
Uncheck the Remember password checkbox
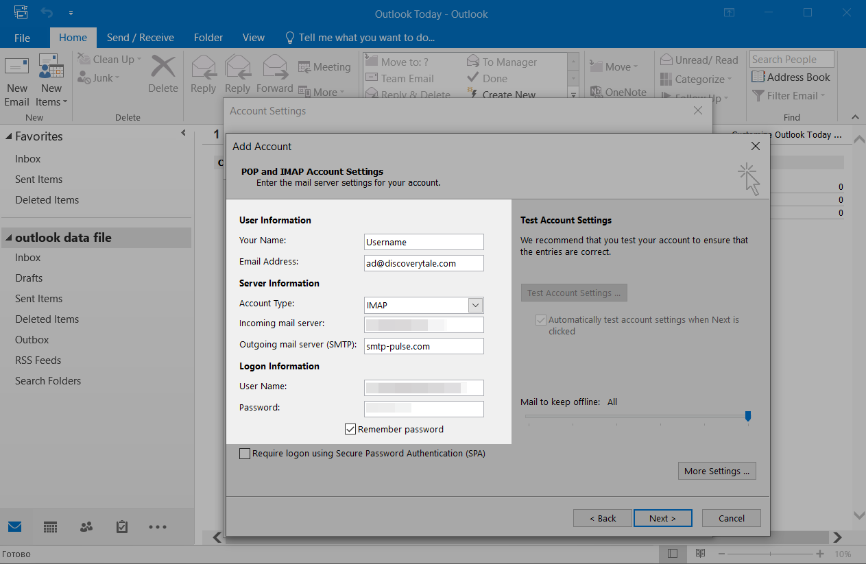pyautogui.click(x=350, y=430)
